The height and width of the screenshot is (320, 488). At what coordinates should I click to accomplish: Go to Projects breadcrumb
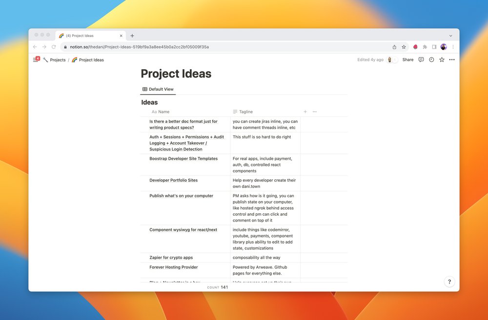click(x=54, y=59)
